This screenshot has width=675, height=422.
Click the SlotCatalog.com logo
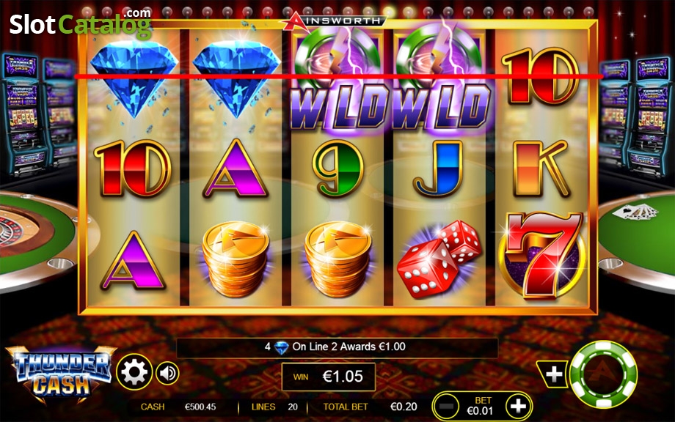point(81,23)
